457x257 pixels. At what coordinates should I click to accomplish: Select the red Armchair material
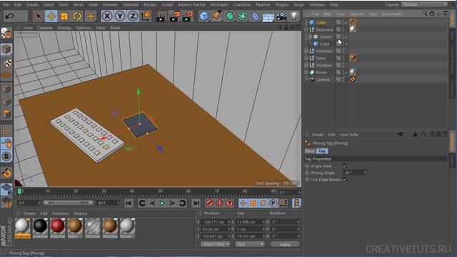pos(57,228)
